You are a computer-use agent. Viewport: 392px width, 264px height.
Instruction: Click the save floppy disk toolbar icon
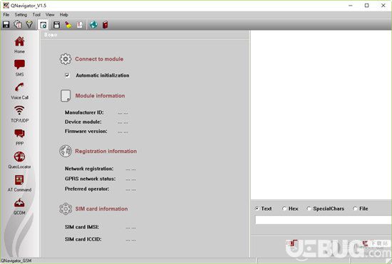coord(6,24)
